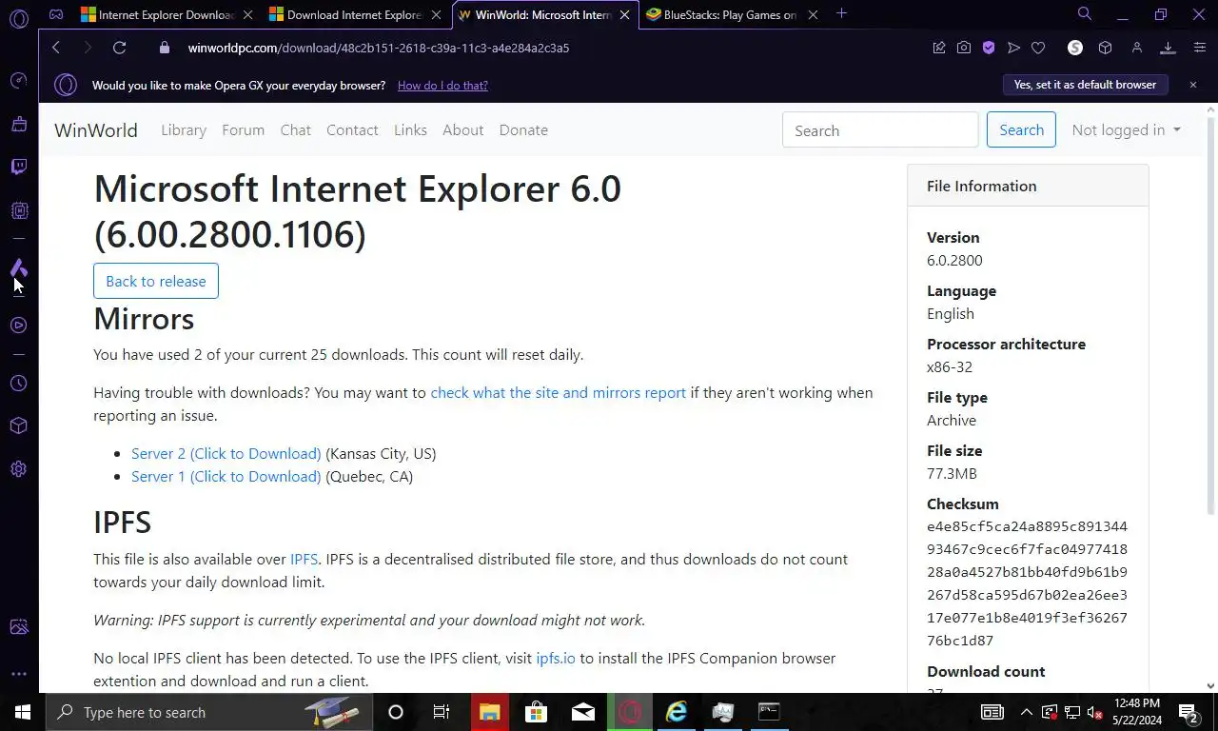Open the pinboard edit icon in address bar

[x=939, y=48]
